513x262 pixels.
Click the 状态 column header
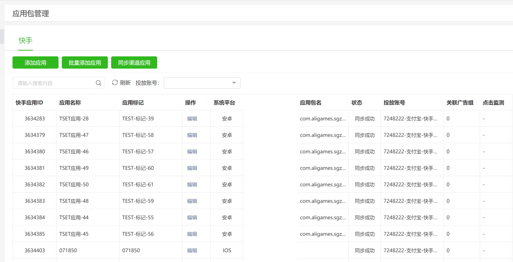357,103
